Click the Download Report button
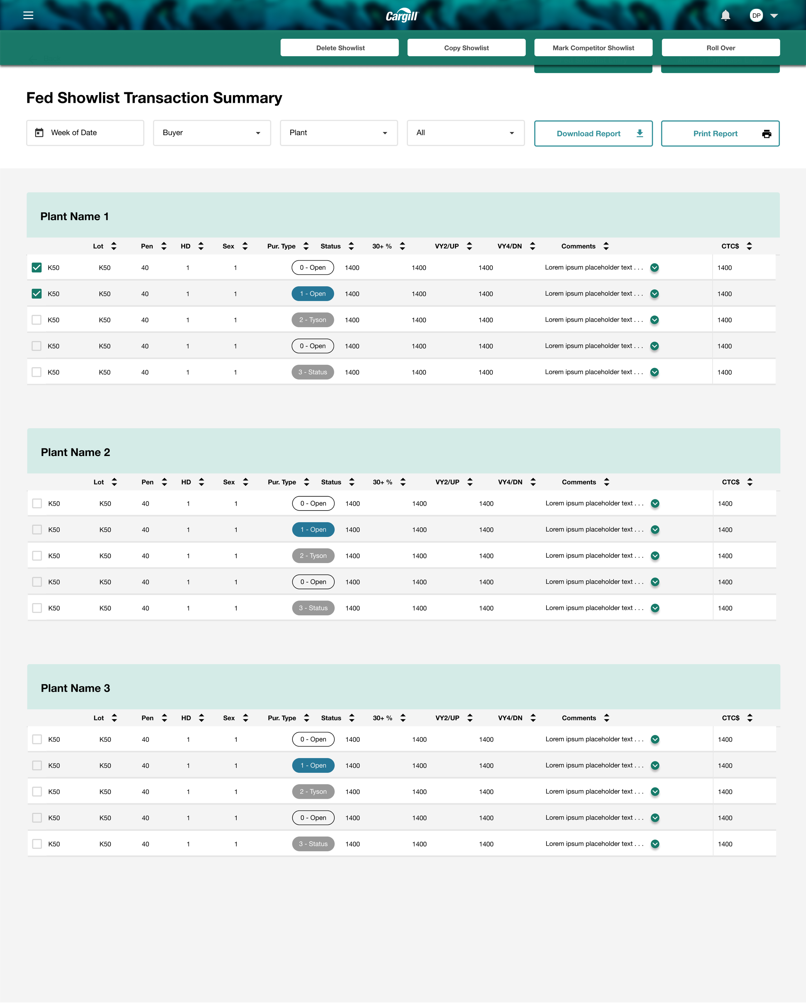Screen dimensions: 806x1003 point(593,134)
